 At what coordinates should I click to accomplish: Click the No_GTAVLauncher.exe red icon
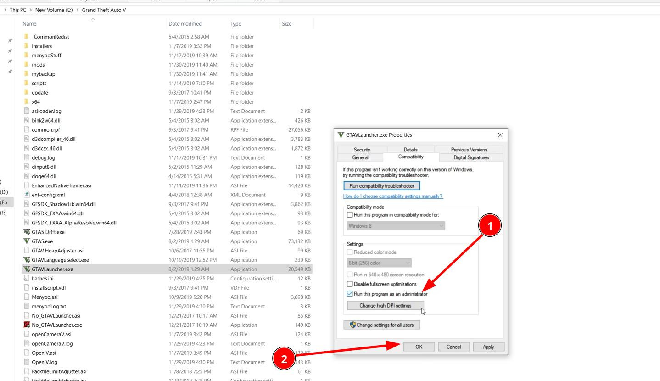coord(27,325)
